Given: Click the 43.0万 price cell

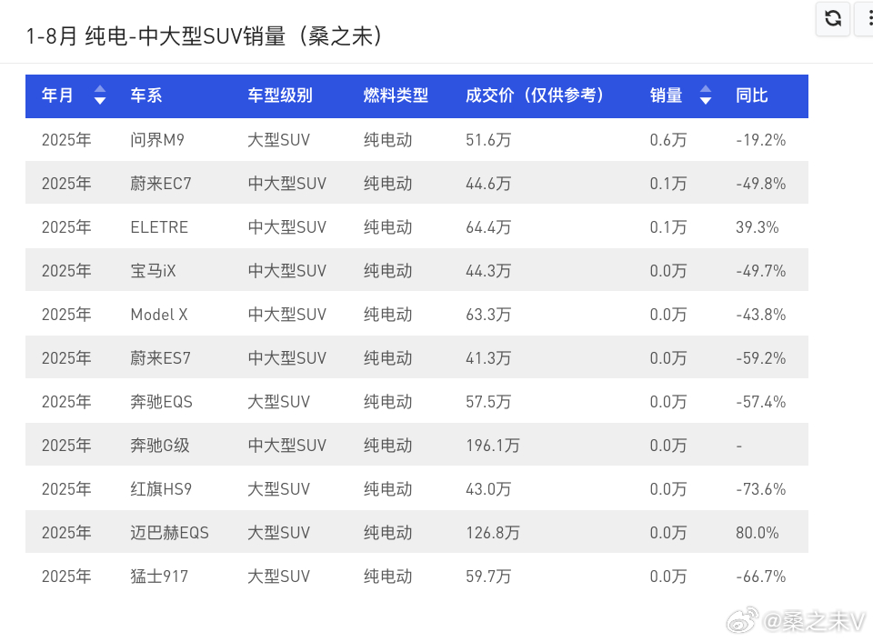Looking at the screenshot, I should pyautogui.click(x=488, y=489).
